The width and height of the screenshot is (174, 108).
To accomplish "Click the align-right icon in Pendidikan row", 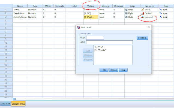I will coord(126,13).
